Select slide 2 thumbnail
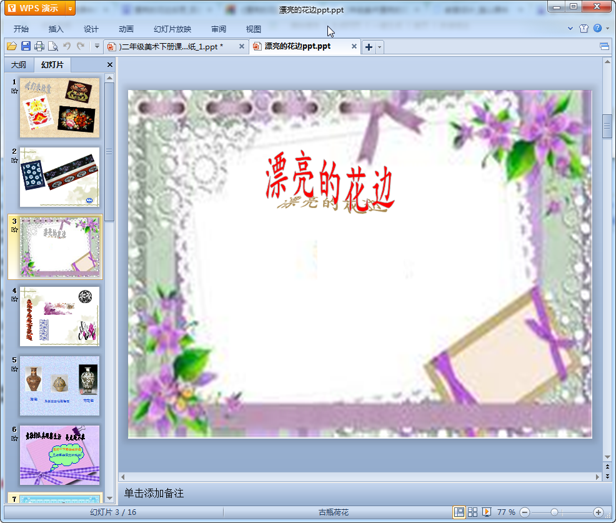616x523 pixels. [x=59, y=177]
